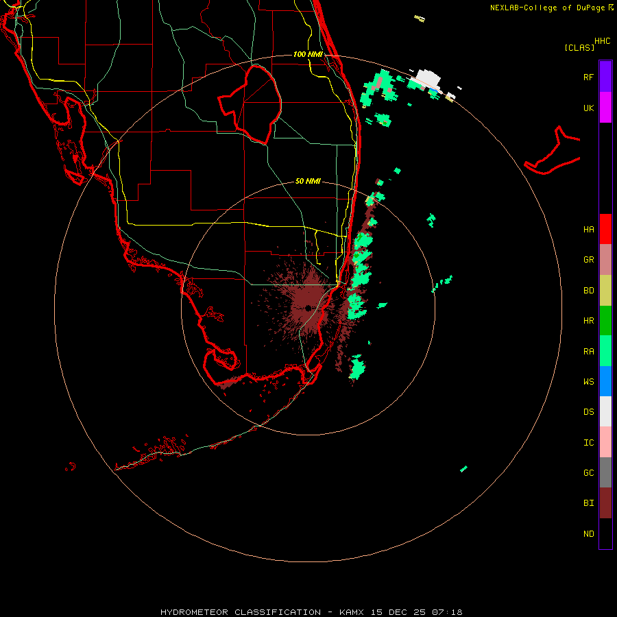Click the HA red legend swatch
The width and height of the screenshot is (617, 617).
(605, 229)
